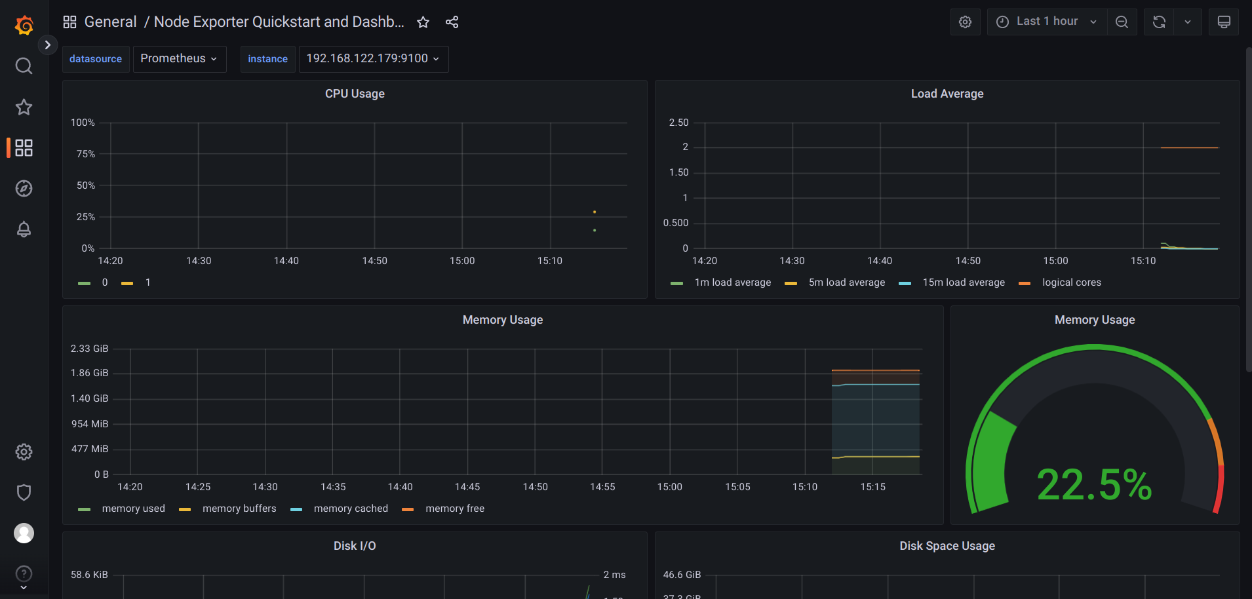Screen dimensions: 1252x599
Task: Open the Disk Space Usage panel title
Action: (x=947, y=546)
